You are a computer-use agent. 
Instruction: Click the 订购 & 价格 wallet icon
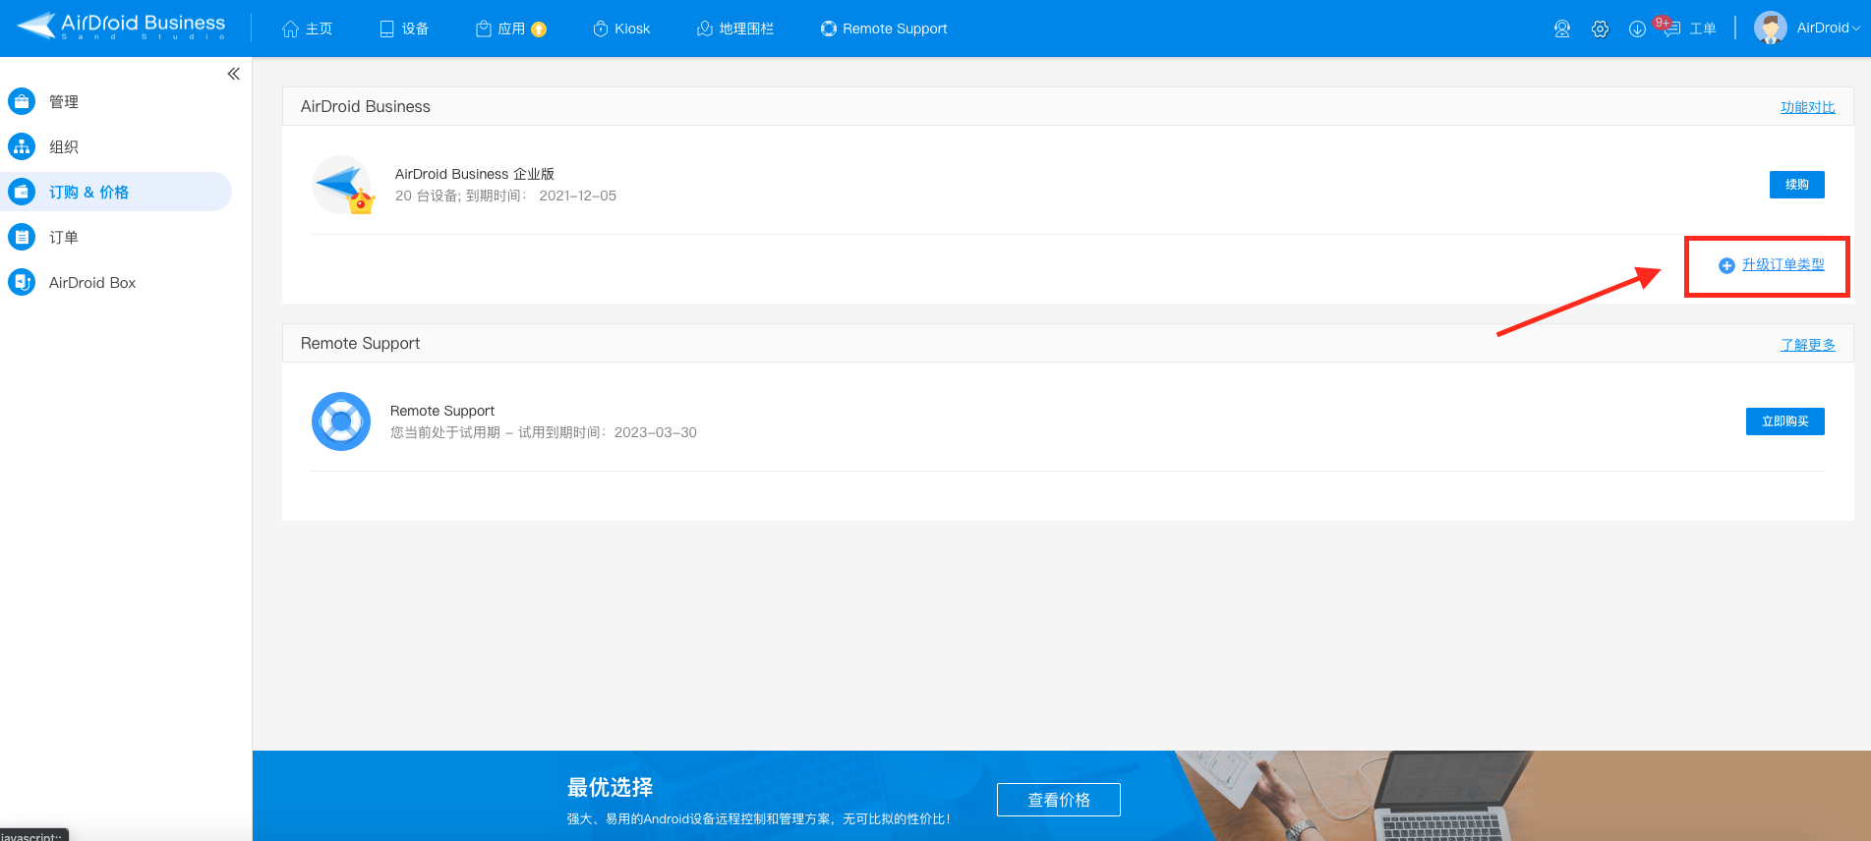(x=22, y=192)
